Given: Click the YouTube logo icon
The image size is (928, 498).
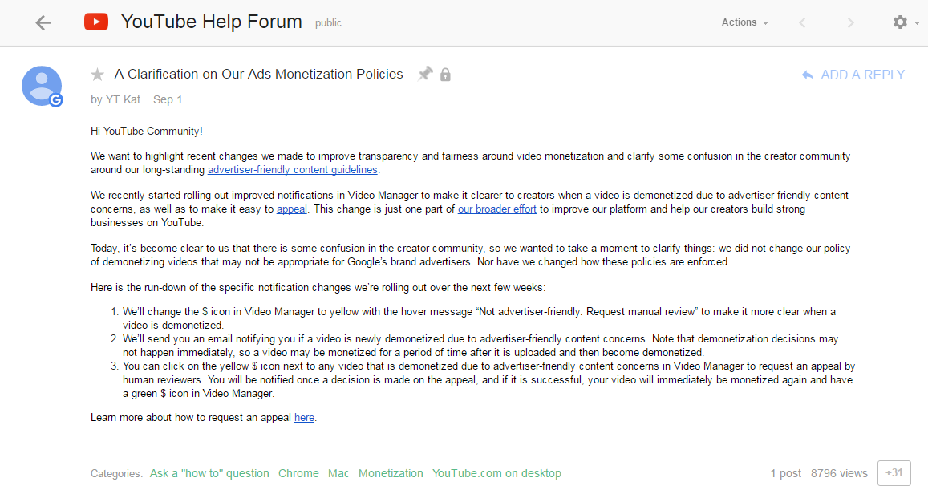Looking at the screenshot, I should point(96,22).
